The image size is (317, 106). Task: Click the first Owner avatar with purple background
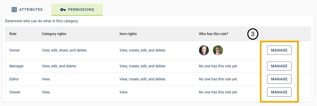pos(204,50)
